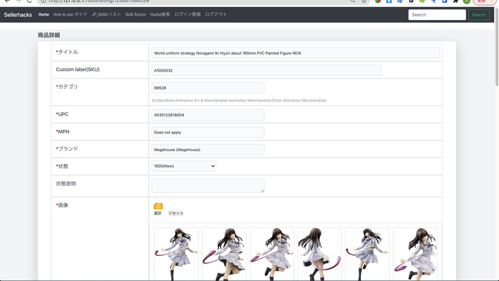Click the ブランド field Megahouse
Viewport: 499px width, 281px height.
pos(208,149)
